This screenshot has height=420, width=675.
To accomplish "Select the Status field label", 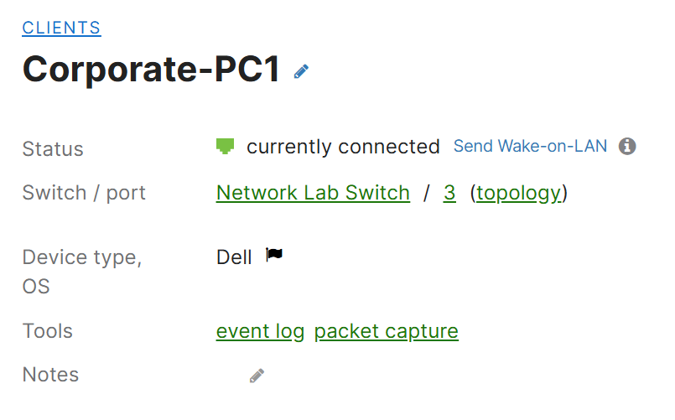I will click(x=53, y=149).
